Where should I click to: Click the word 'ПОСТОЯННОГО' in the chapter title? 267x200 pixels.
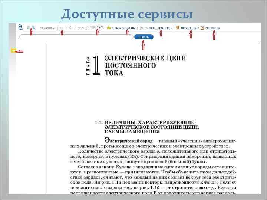130,66
